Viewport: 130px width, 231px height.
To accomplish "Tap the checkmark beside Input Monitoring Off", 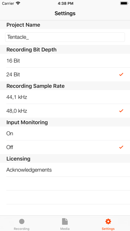I will (121, 147).
